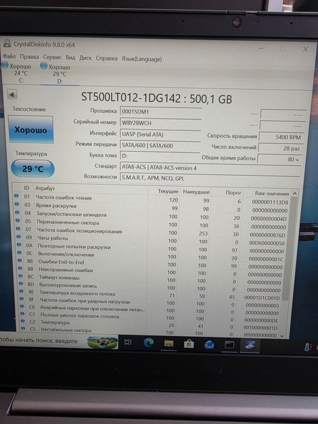The height and width of the screenshot is (424, 318).
Task: Click the search highlights picture in taskbar
Action: (x=102, y=342)
